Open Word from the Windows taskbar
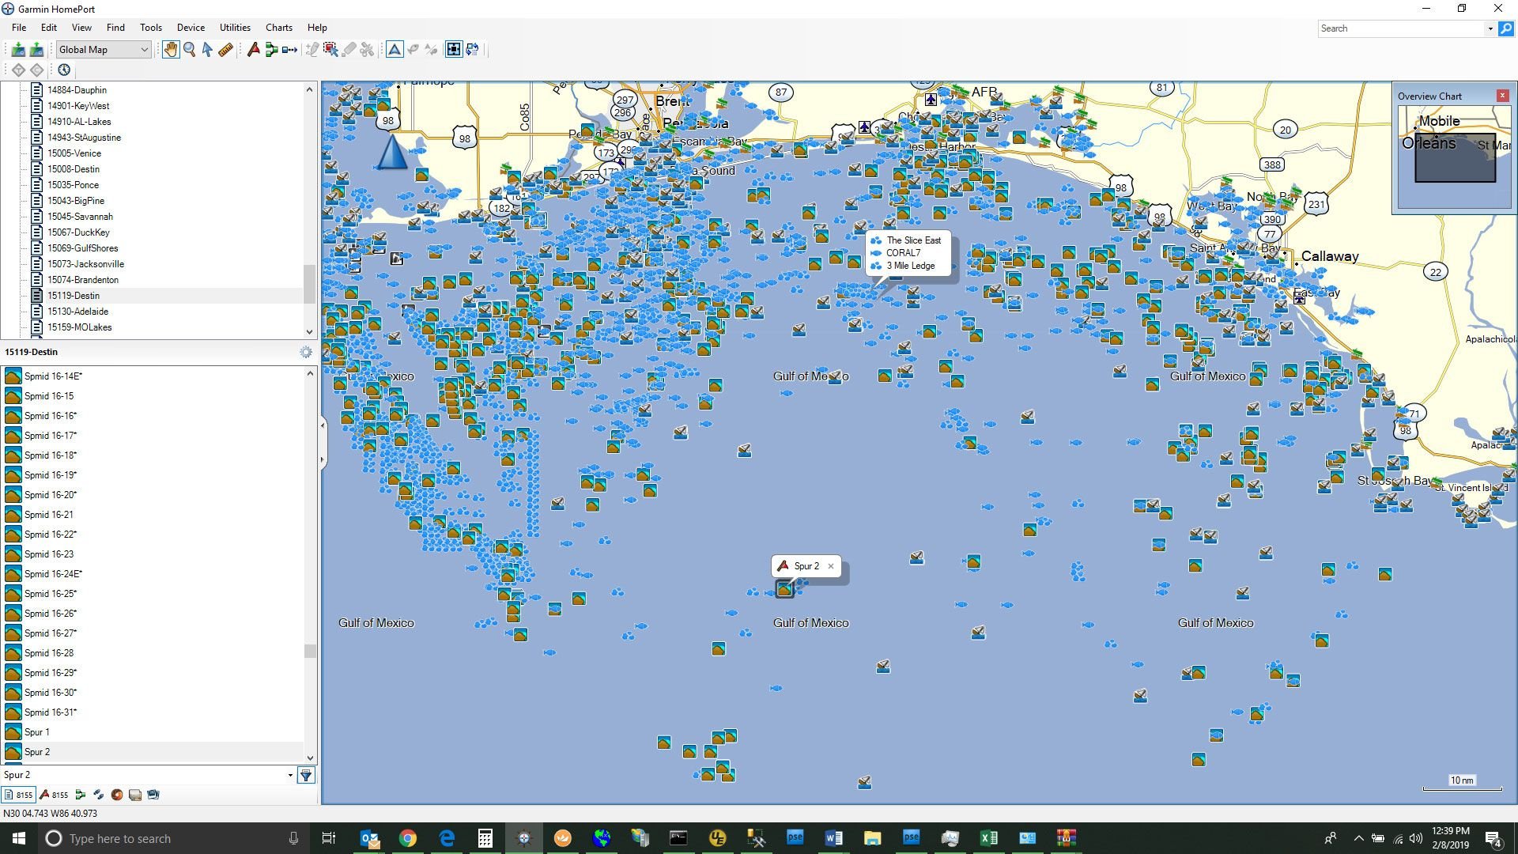This screenshot has width=1518, height=854. tap(833, 838)
